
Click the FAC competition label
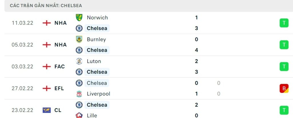pos(60,66)
